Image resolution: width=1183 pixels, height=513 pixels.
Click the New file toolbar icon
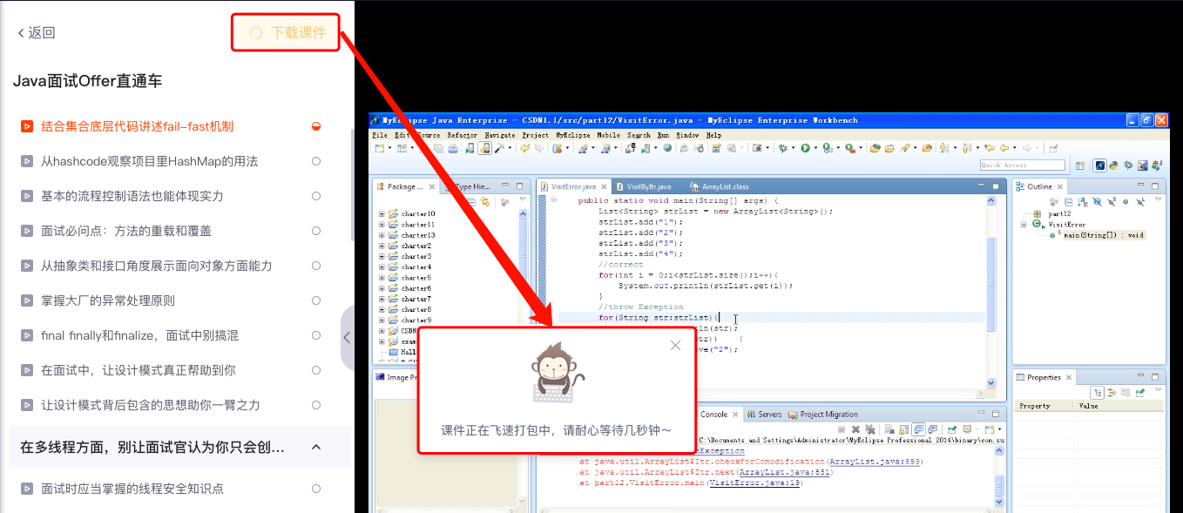click(380, 148)
